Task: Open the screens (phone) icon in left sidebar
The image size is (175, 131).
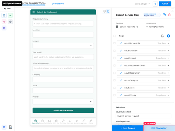Action: pos(4,15)
